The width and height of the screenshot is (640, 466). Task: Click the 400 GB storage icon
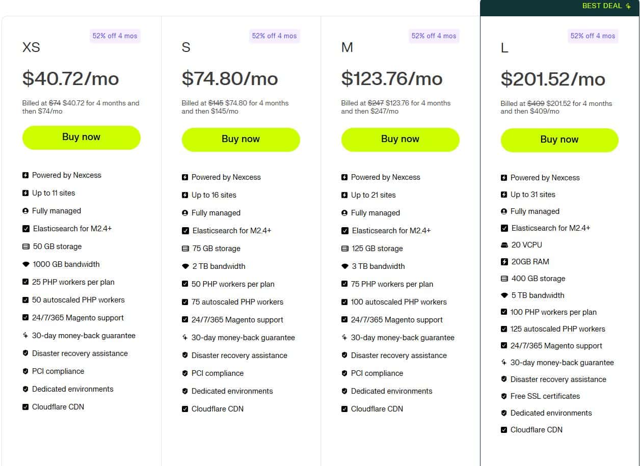pos(504,279)
